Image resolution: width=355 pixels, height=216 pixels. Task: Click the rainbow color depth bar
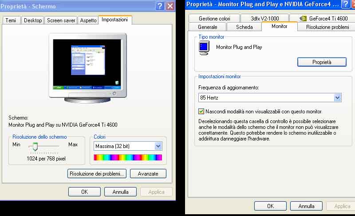point(128,157)
